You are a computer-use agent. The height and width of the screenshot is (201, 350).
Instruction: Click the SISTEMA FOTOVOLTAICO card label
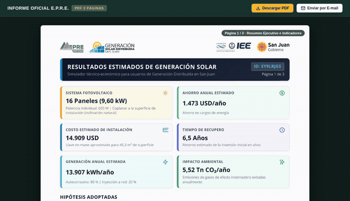(x=89, y=93)
